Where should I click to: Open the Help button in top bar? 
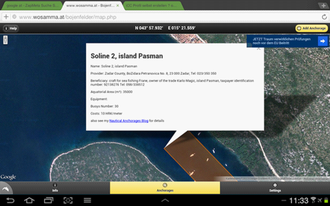[11, 28]
